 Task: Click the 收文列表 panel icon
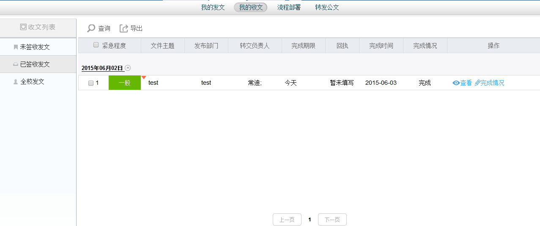[x=23, y=27]
